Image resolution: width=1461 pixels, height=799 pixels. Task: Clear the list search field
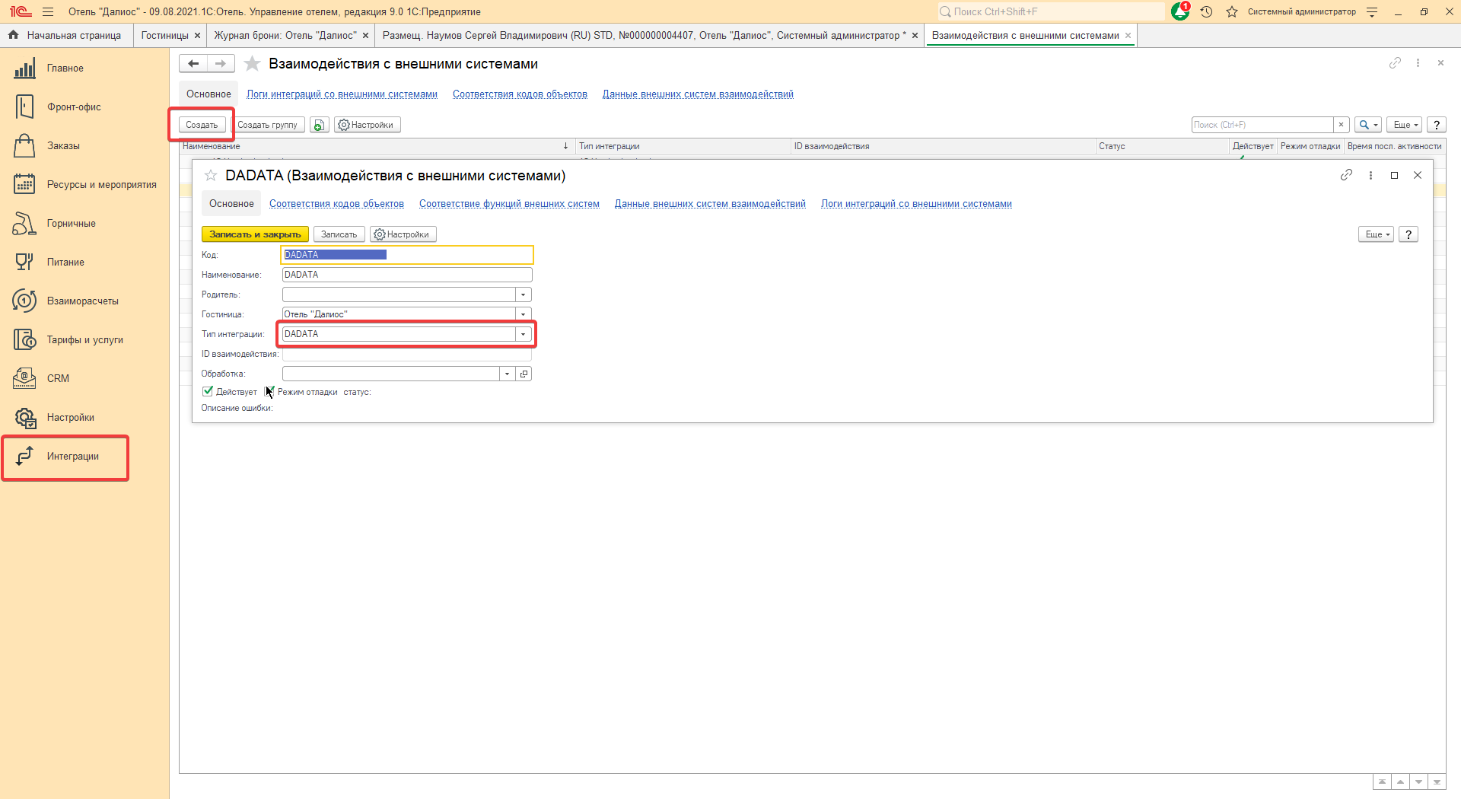coord(1342,125)
